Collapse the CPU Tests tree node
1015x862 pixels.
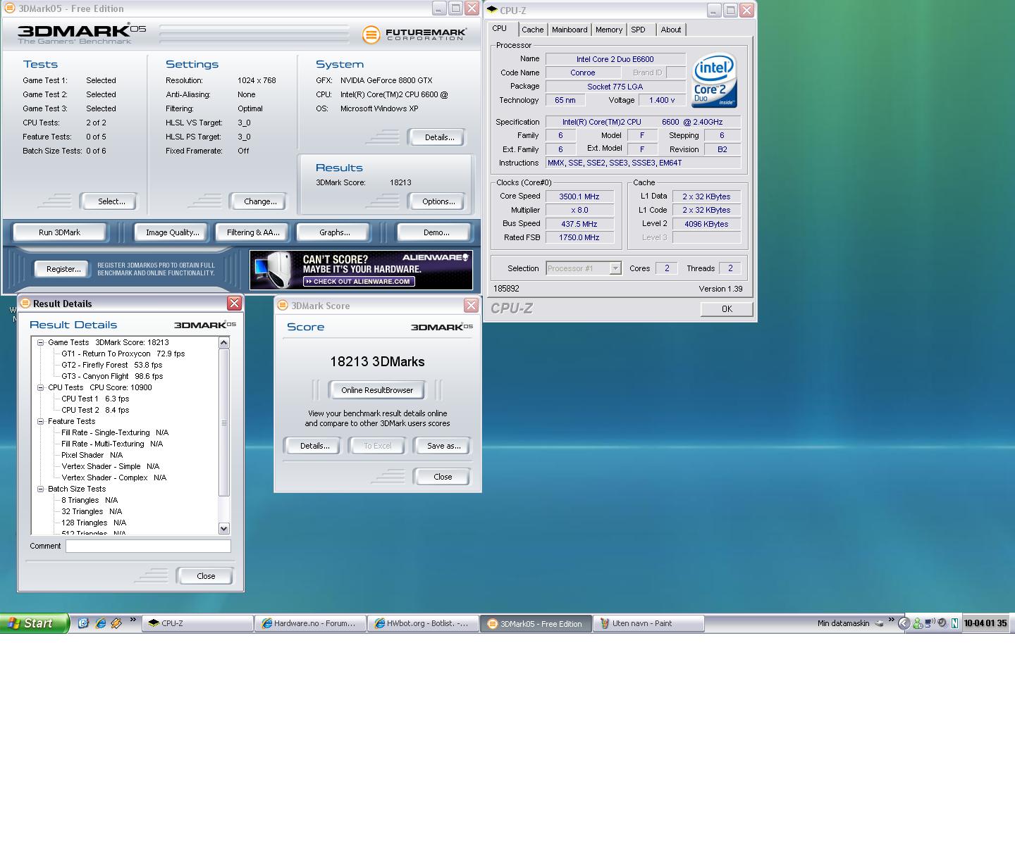[x=40, y=387]
